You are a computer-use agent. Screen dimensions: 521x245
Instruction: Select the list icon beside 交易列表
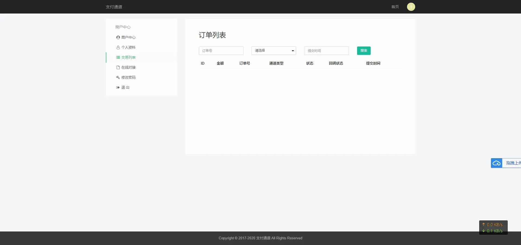[x=118, y=57]
